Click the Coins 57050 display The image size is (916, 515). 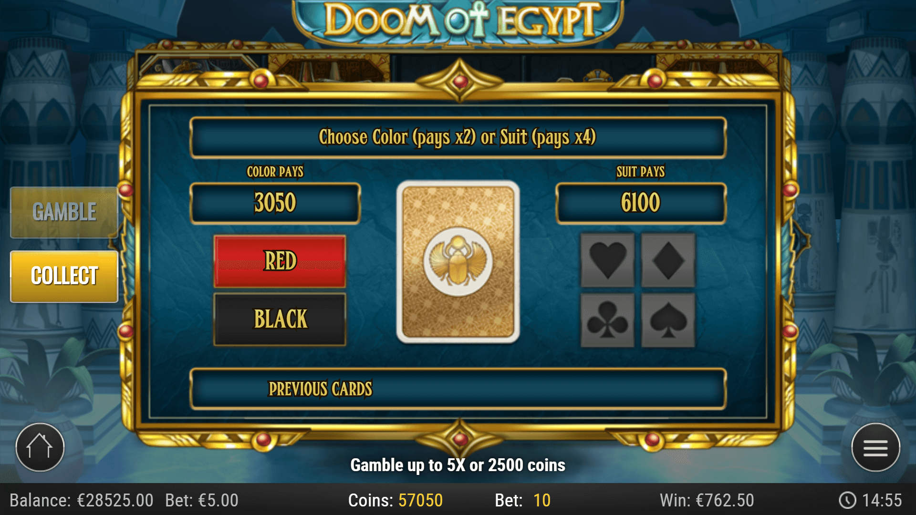click(396, 500)
